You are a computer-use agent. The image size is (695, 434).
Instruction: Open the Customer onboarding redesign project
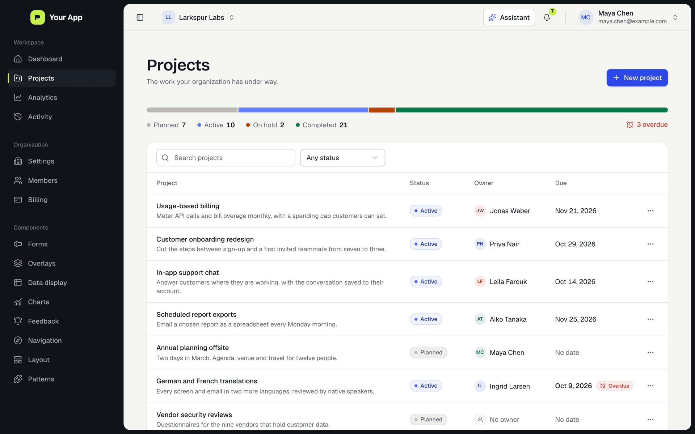point(205,239)
